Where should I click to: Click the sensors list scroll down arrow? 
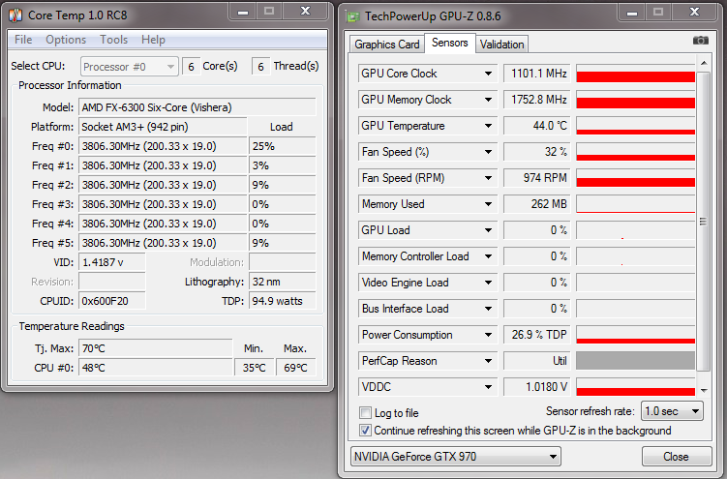click(x=704, y=391)
